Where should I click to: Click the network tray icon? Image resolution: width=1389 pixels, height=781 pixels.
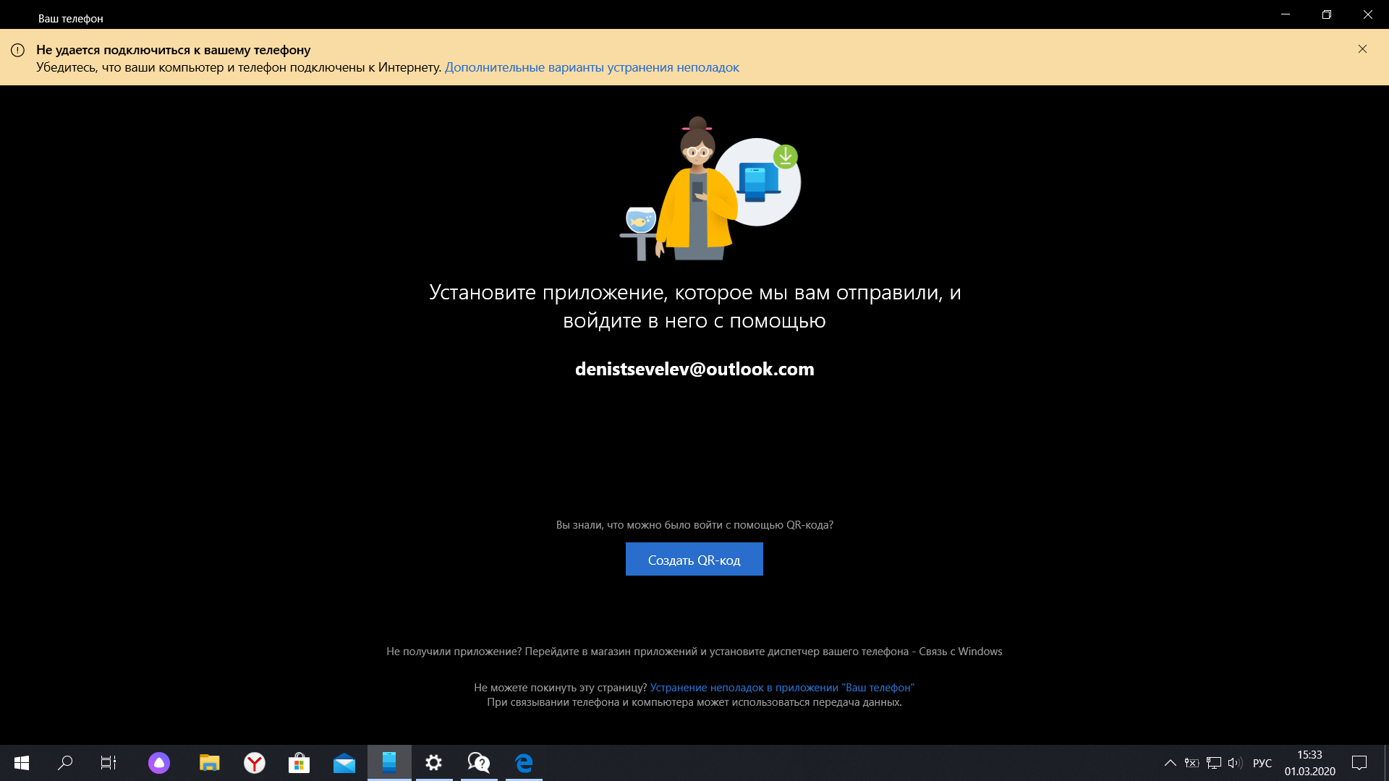pyautogui.click(x=1214, y=763)
